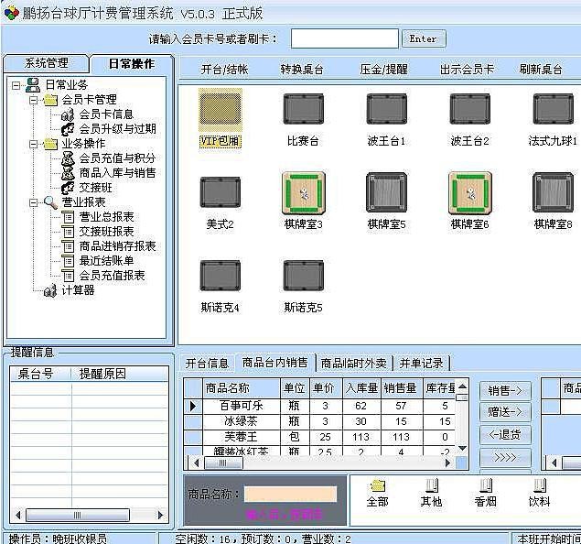The image size is (581, 544).
Task: Open the 商品临时外卖 tab
Action: click(354, 363)
